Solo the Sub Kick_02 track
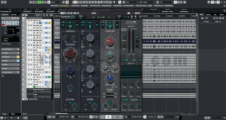The height and width of the screenshot is (120, 226). point(31,30)
